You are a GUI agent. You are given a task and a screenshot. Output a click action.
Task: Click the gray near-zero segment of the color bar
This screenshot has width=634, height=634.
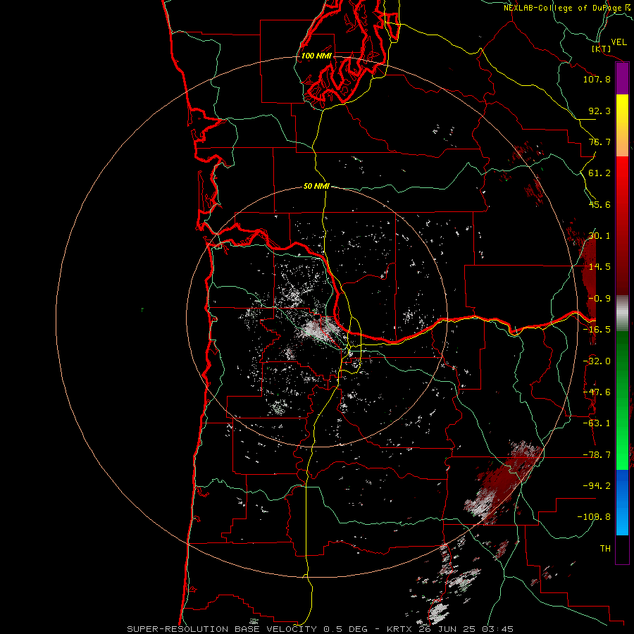click(x=622, y=313)
